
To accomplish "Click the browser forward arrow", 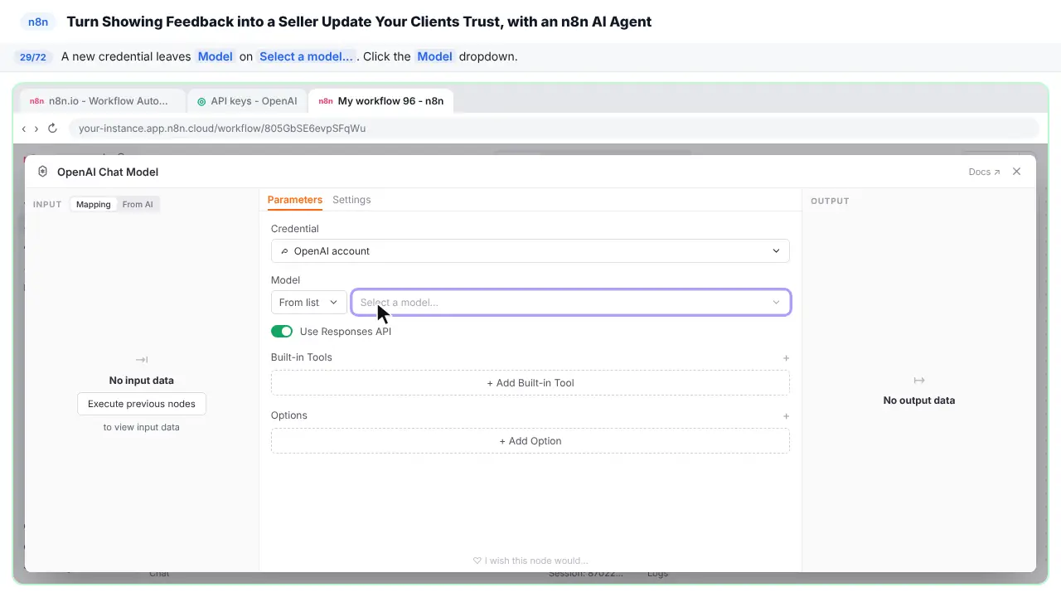I will 36,129.
